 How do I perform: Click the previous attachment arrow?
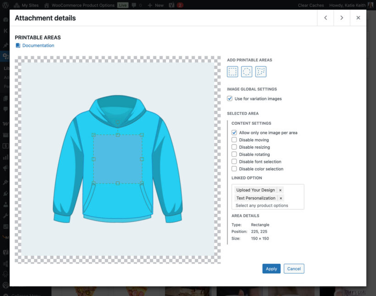tap(326, 17)
